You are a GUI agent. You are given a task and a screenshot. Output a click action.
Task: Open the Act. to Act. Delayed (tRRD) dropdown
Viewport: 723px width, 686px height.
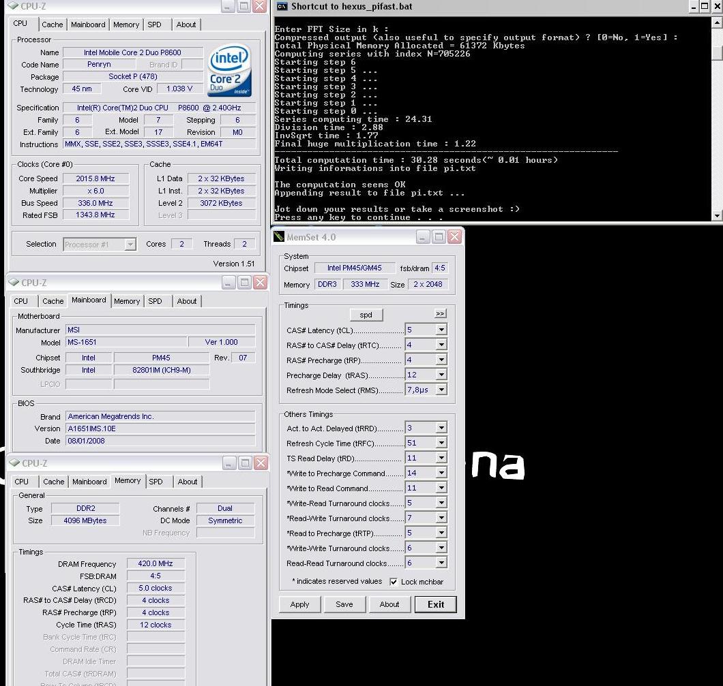tap(441, 428)
